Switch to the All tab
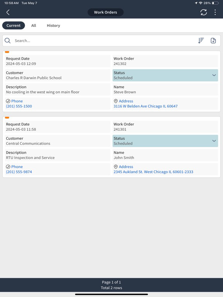The height and width of the screenshot is (297, 223). pos(34,26)
